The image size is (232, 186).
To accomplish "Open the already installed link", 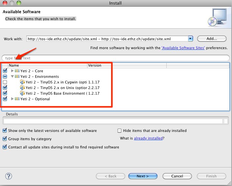I will pos(148,138).
